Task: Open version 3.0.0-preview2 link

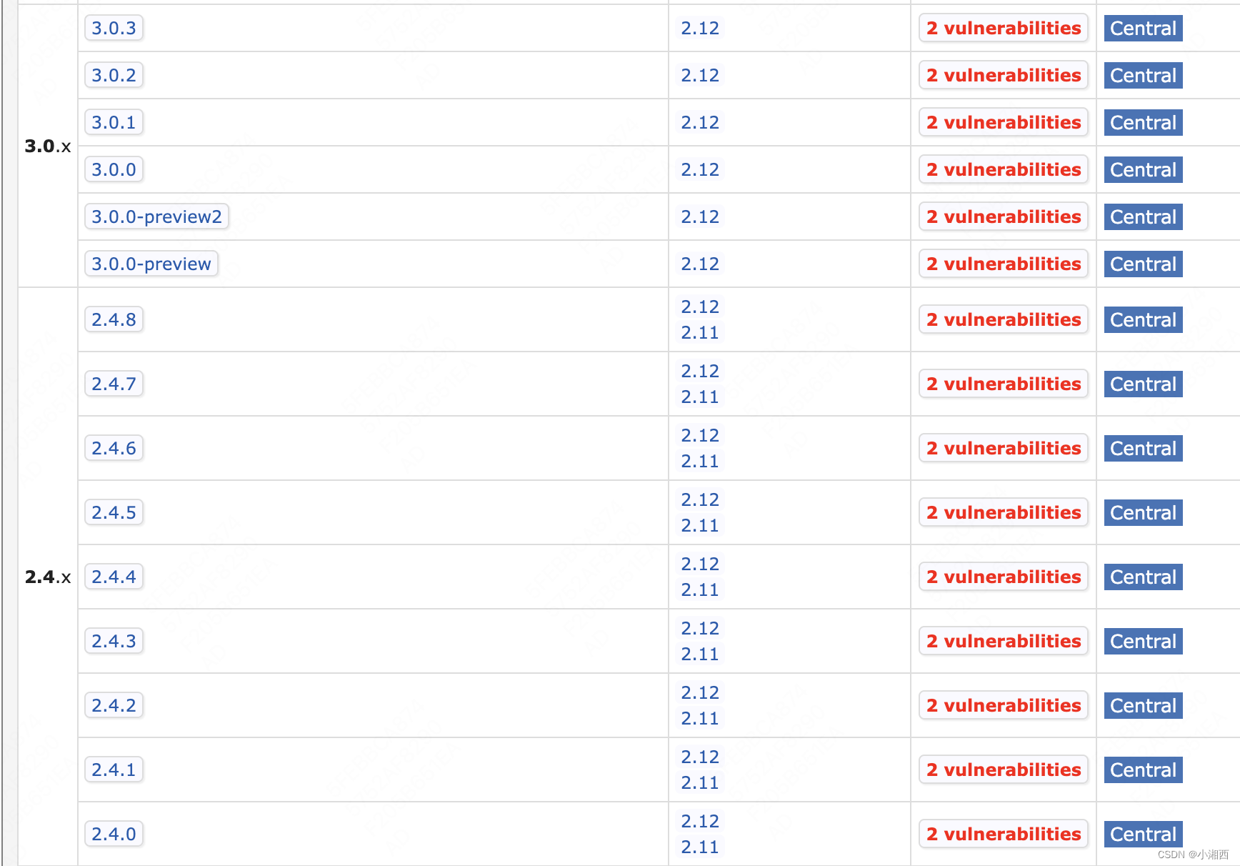Action: pos(156,216)
